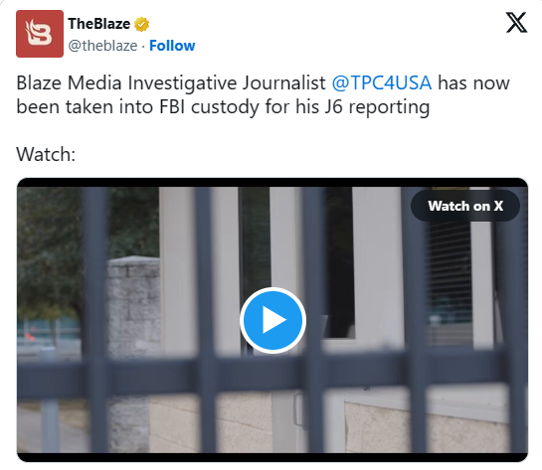
Task: Open the X logo link
Action: point(516,23)
